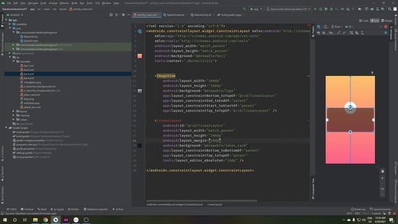Click the Windows Start button
The width and height of the screenshot is (398, 224).
click(x=5, y=220)
